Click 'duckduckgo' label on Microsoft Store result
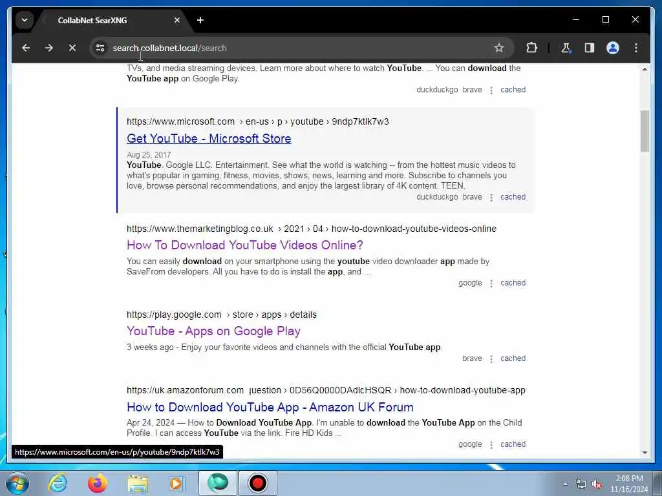 tap(437, 197)
